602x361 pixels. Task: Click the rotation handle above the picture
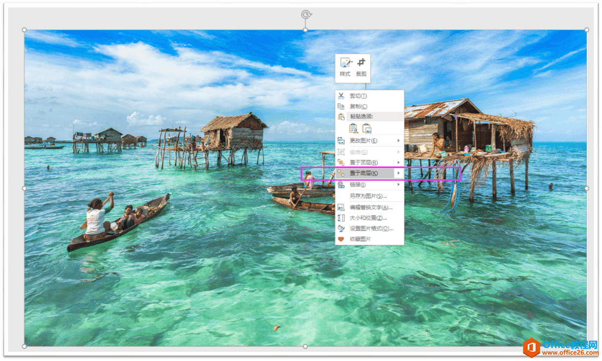coord(305,15)
